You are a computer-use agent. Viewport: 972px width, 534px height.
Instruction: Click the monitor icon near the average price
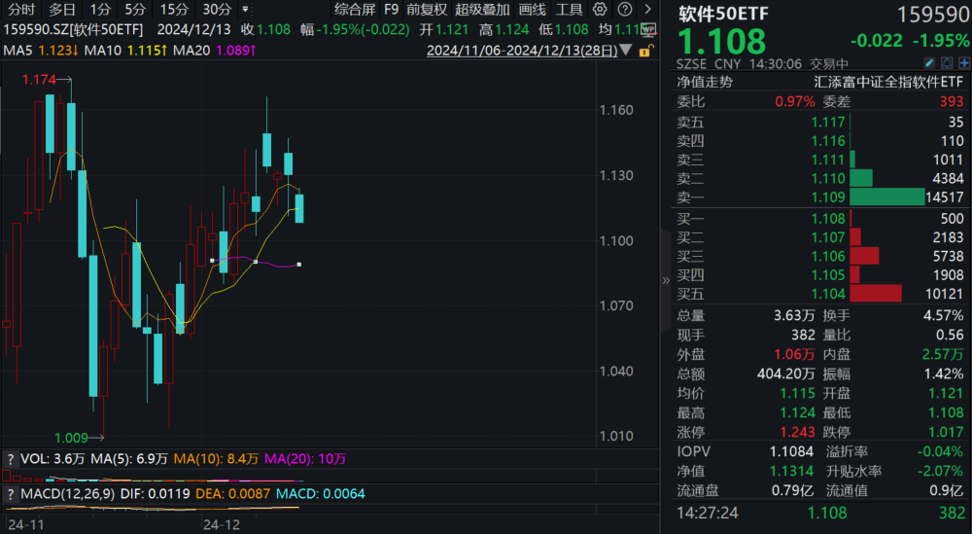pyautogui.click(x=648, y=29)
